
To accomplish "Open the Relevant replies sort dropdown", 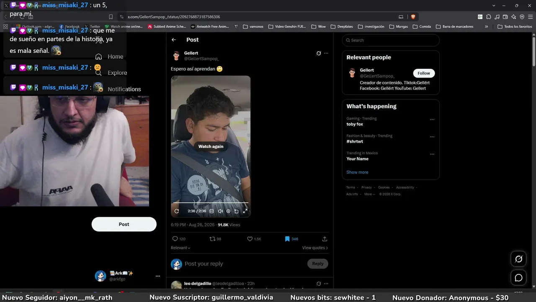I will pyautogui.click(x=180, y=248).
